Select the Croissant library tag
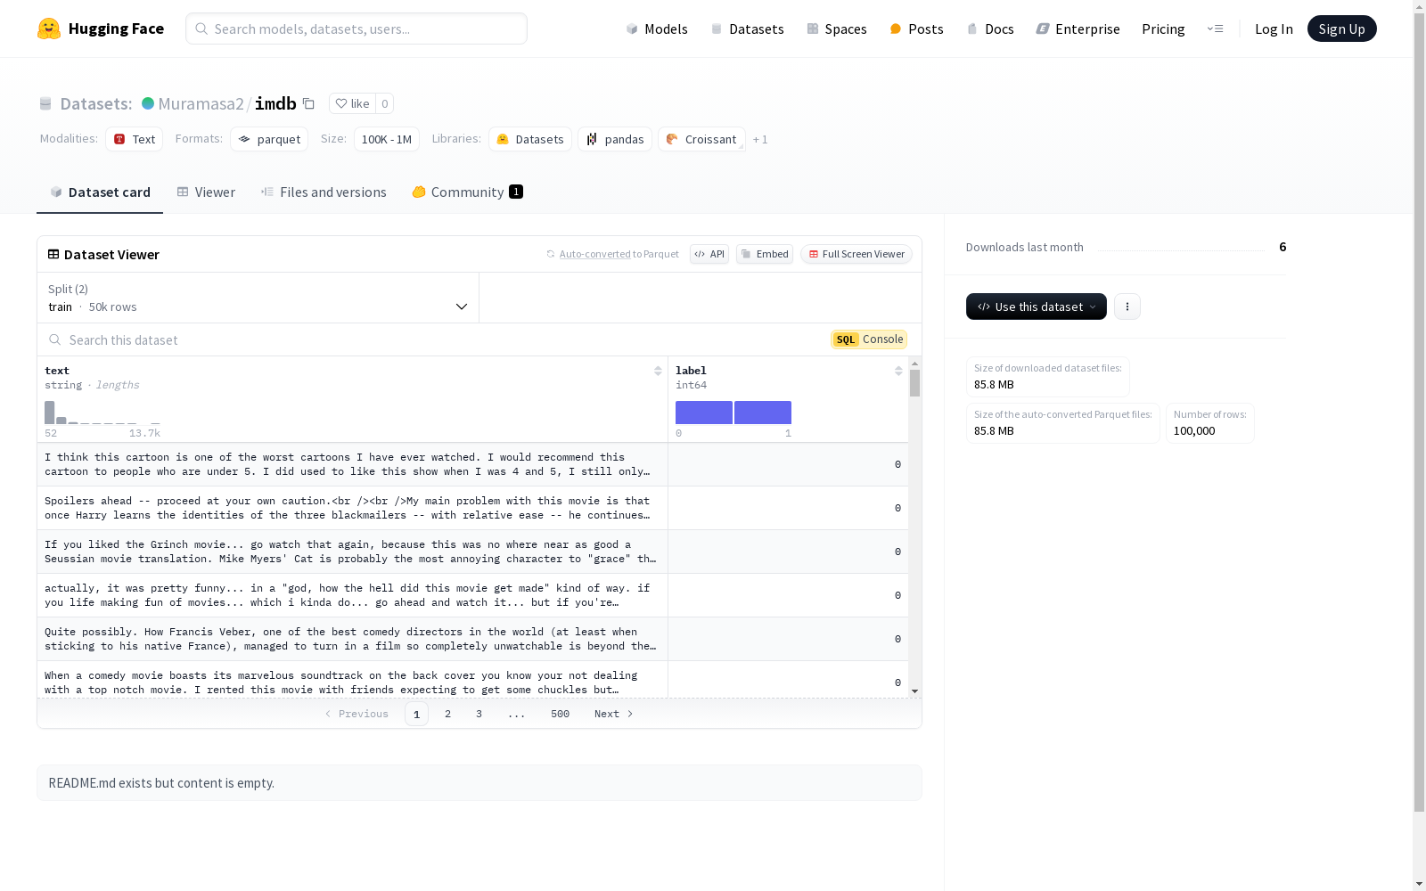The height and width of the screenshot is (891, 1426). [x=701, y=139]
